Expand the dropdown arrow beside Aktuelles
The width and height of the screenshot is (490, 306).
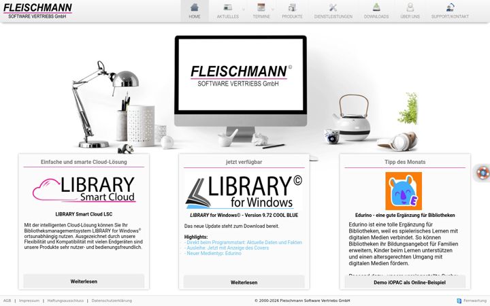[x=244, y=10]
